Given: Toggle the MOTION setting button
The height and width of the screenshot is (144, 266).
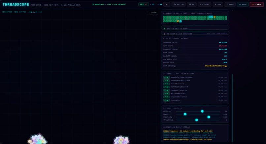Looking at the screenshot, I should coord(179,4).
